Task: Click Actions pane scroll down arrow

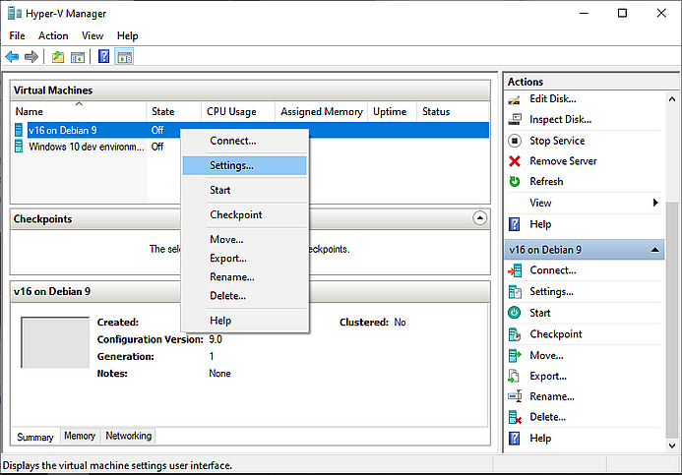Action: (x=672, y=445)
